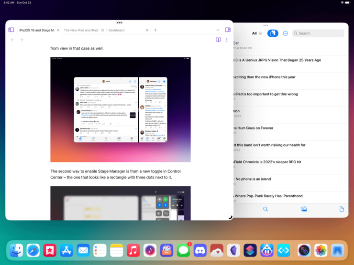
Task: Toggle the left sidebar panel icon
Action: tap(11, 30)
